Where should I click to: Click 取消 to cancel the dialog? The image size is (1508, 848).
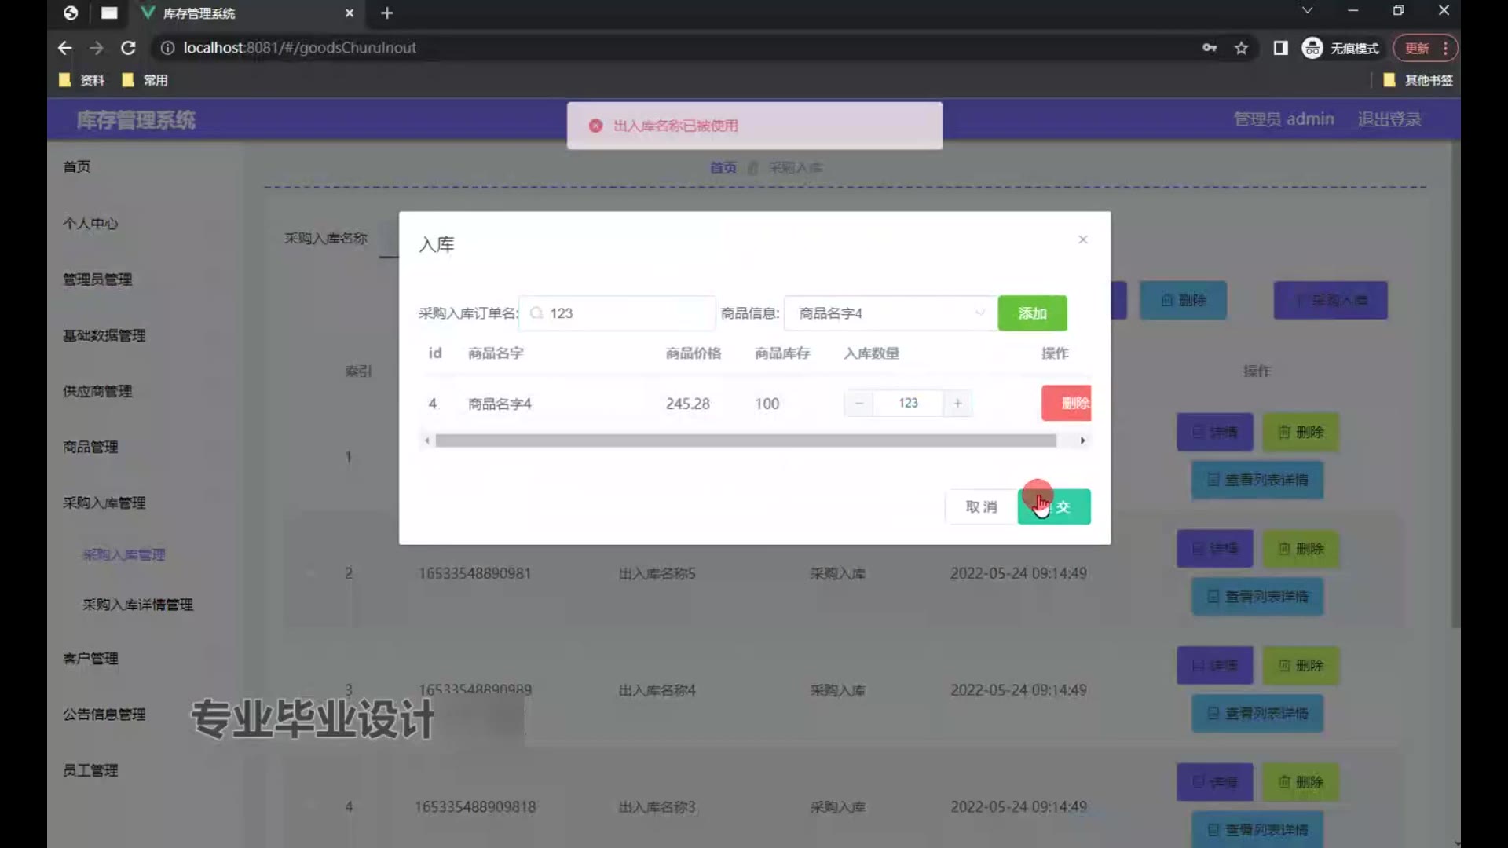click(x=980, y=506)
